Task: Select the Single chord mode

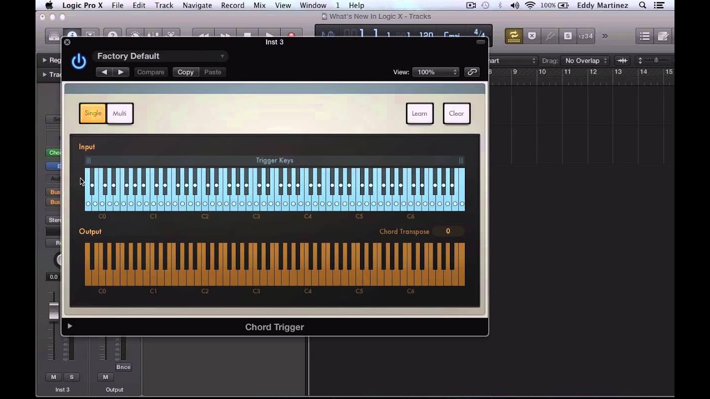Action: (x=93, y=113)
